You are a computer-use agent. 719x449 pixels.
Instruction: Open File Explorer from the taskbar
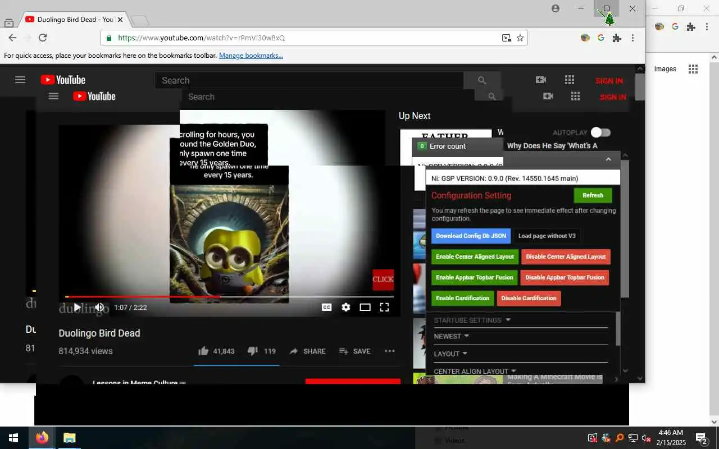point(69,438)
